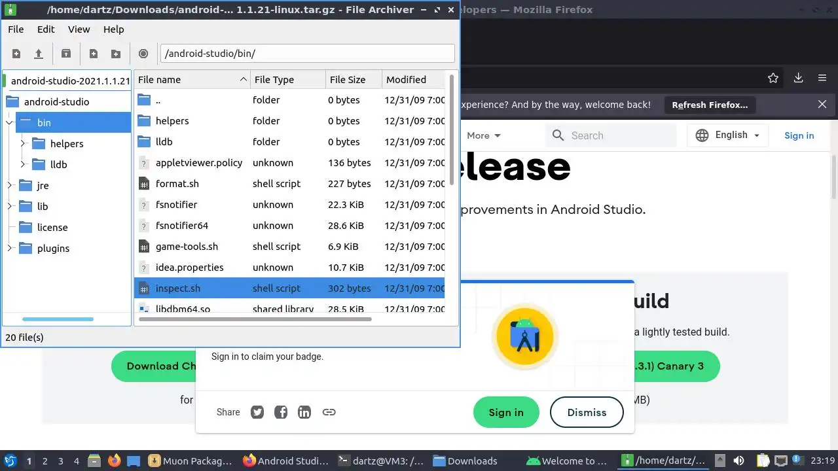The width and height of the screenshot is (838, 471).
Task: Switch to workspace 3 in the pager
Action: pos(61,461)
